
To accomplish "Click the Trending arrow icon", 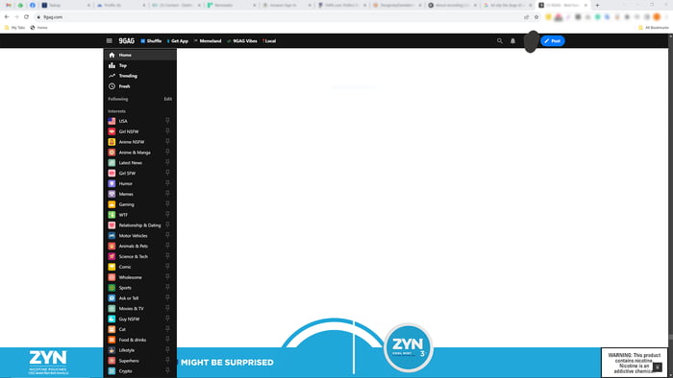I will (112, 76).
